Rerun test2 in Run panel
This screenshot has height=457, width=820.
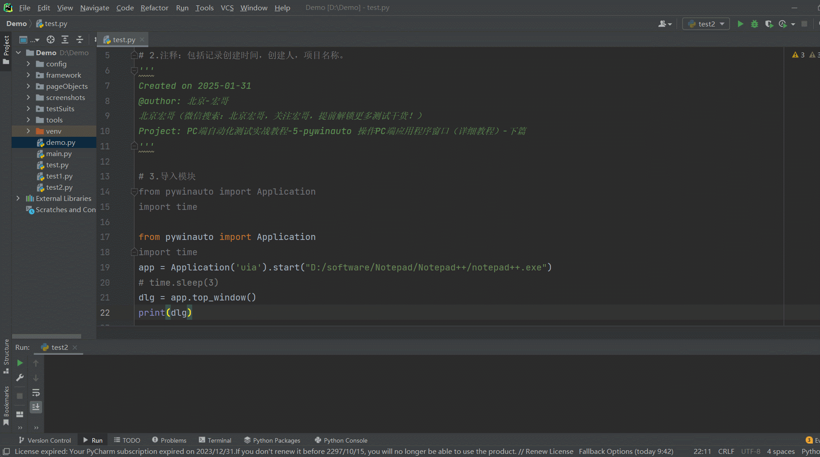click(x=20, y=363)
